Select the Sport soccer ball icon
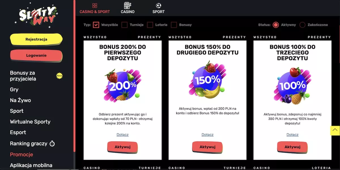This screenshot has height=170, width=340. [158, 6]
